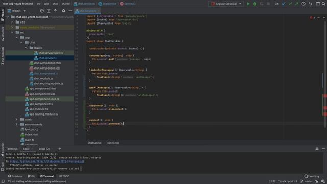This screenshot has height=184, width=327.
Task: Click the stop process icon
Action: tap(268, 4)
